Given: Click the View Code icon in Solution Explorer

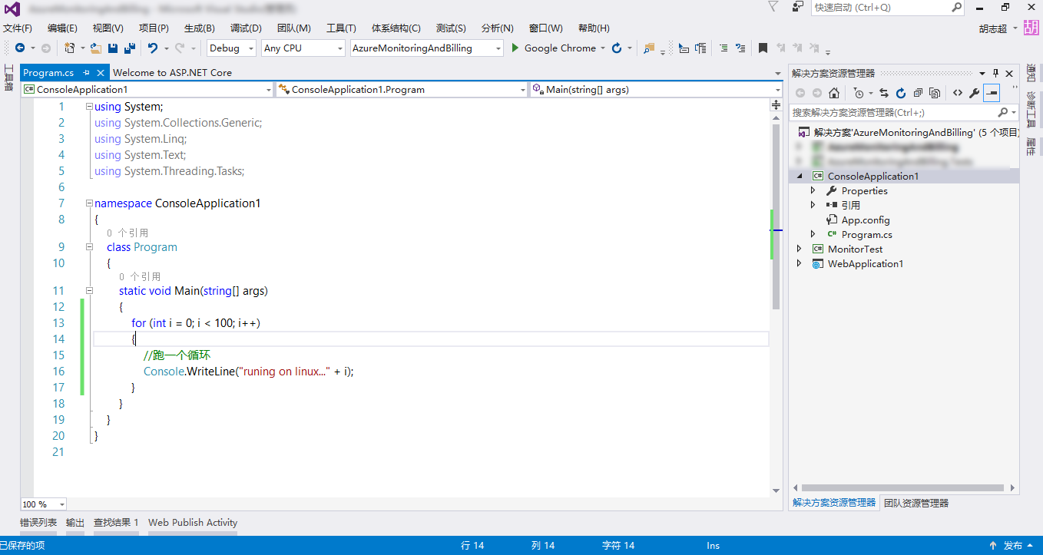Looking at the screenshot, I should coord(958,93).
